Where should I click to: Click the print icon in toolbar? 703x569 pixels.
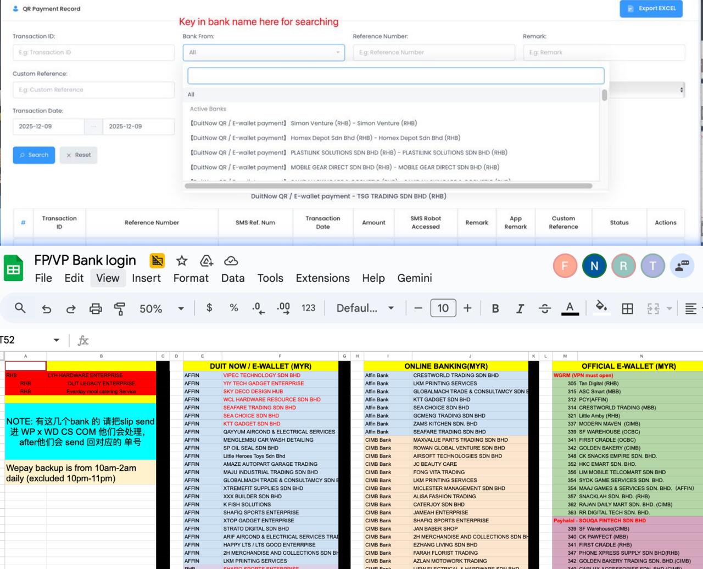pos(96,309)
